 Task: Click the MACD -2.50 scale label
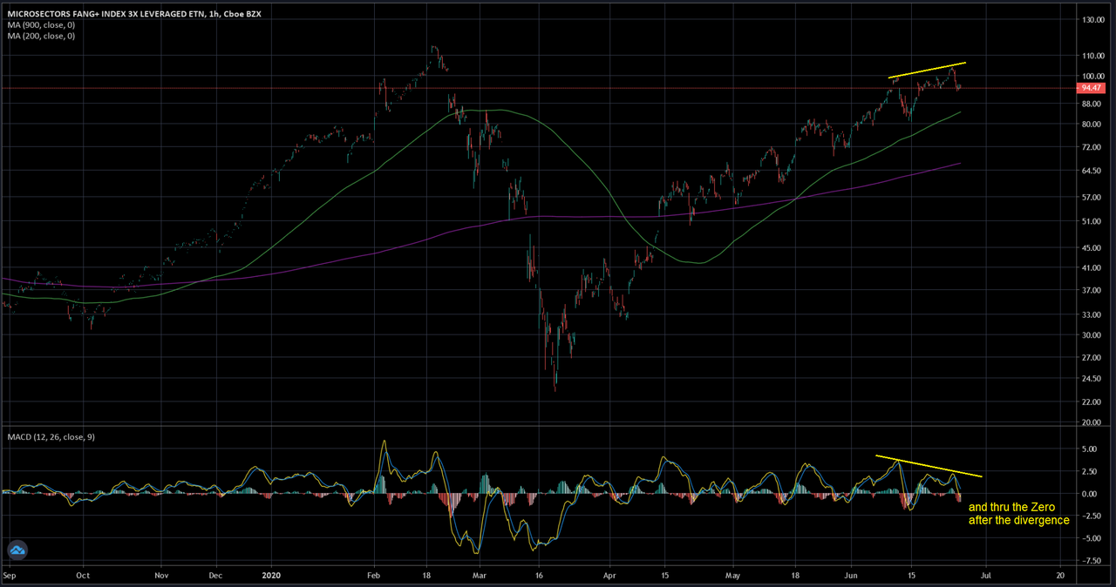(1090, 516)
